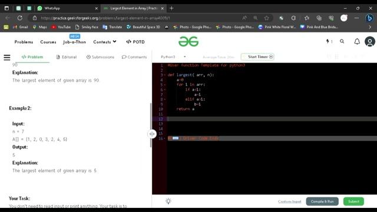Select the Problem tab
This screenshot has height=212, width=377.
(x=32, y=57)
